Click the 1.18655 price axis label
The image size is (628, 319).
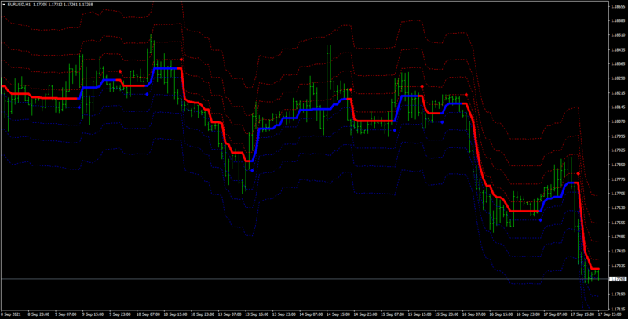618,6
